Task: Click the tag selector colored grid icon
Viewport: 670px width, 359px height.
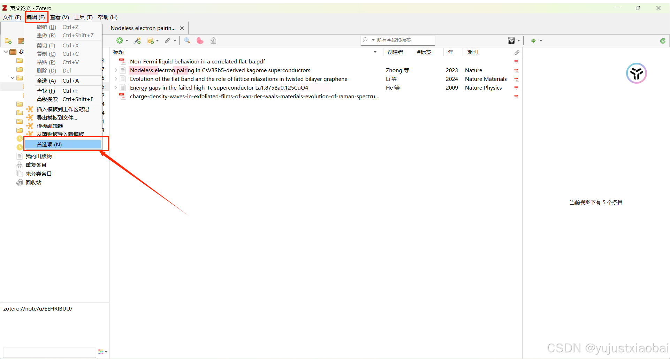Action: (x=101, y=352)
